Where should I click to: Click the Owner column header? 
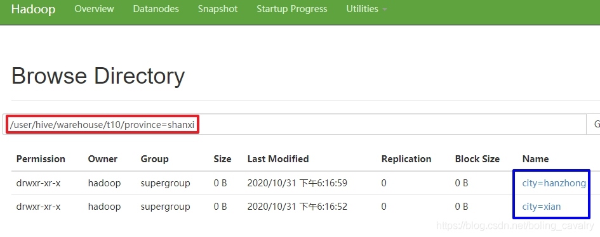pyautogui.click(x=103, y=159)
